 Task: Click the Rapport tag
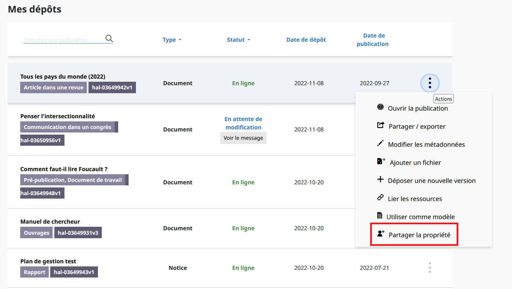(x=35, y=272)
